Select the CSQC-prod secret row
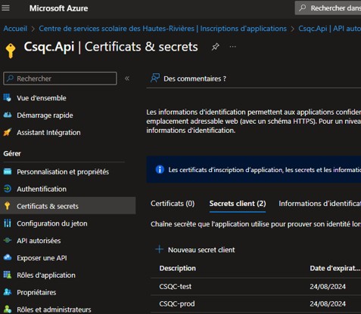Viewport: 361px width, 314px height. (256, 303)
